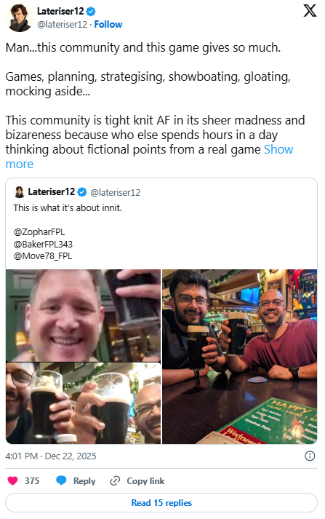
Task: Open the photo of two men at the pub table
Action: (x=239, y=357)
